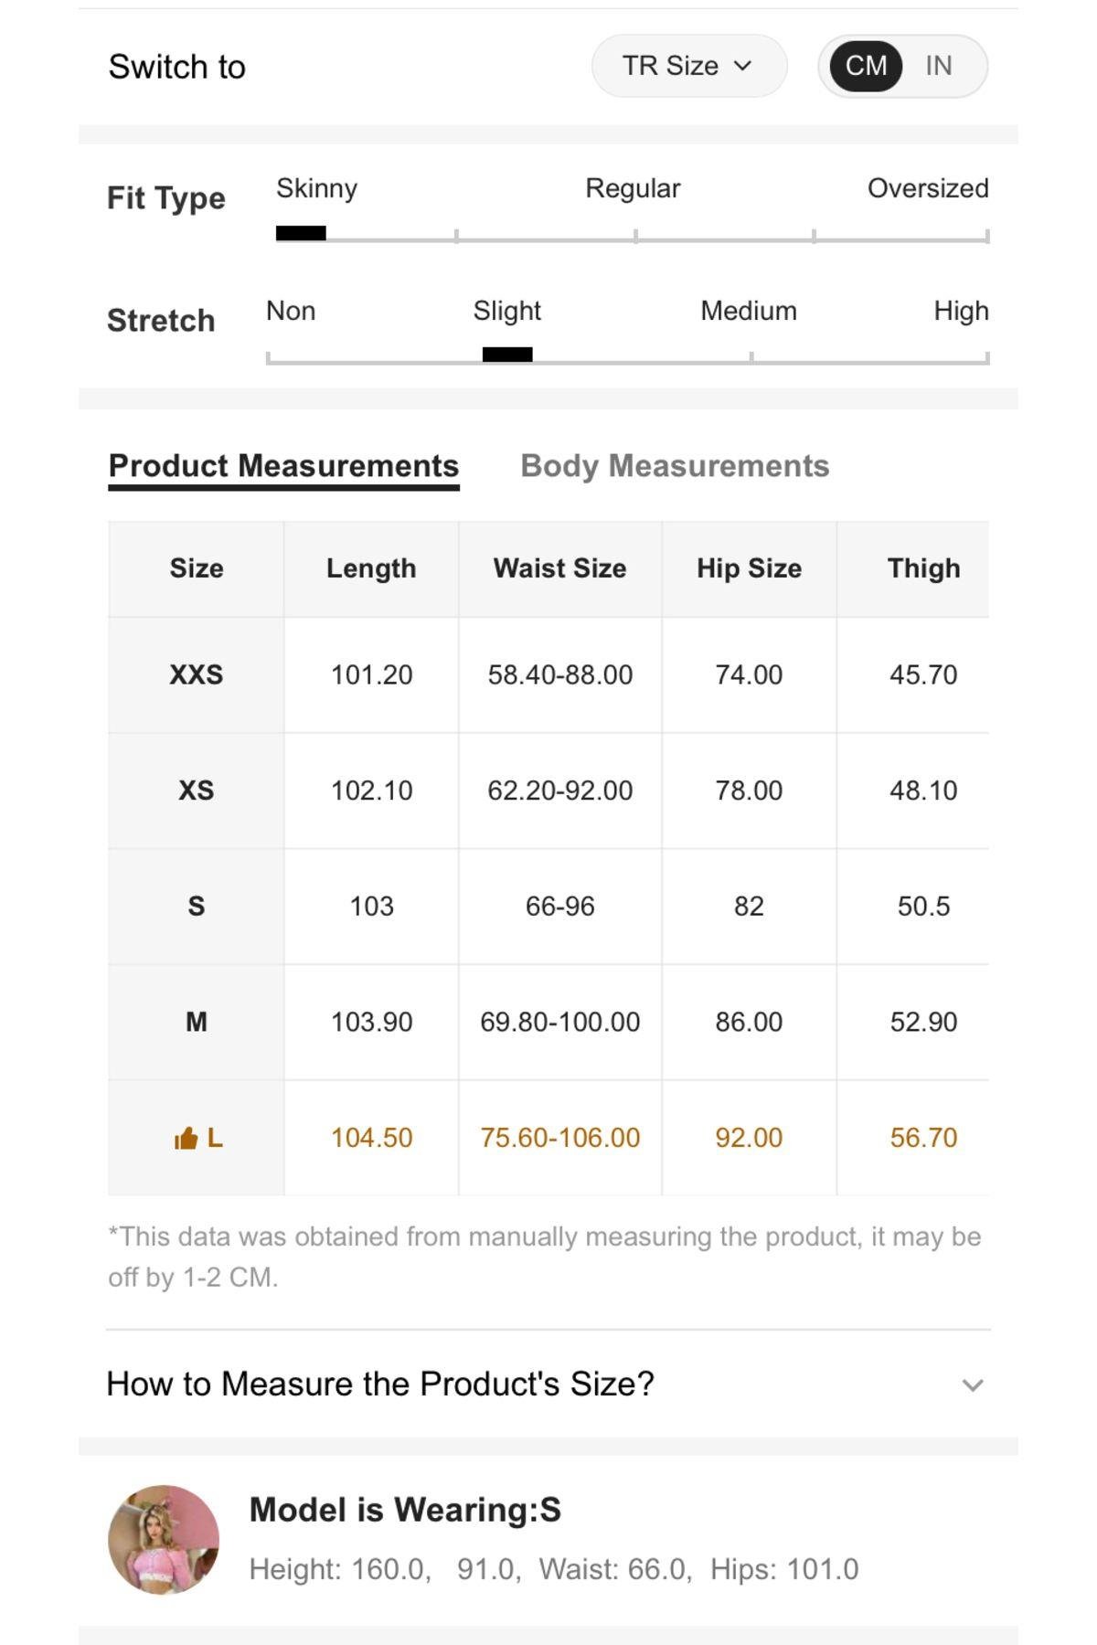This screenshot has width=1097, height=1645.
Task: Select the XS size row
Action: (x=548, y=791)
